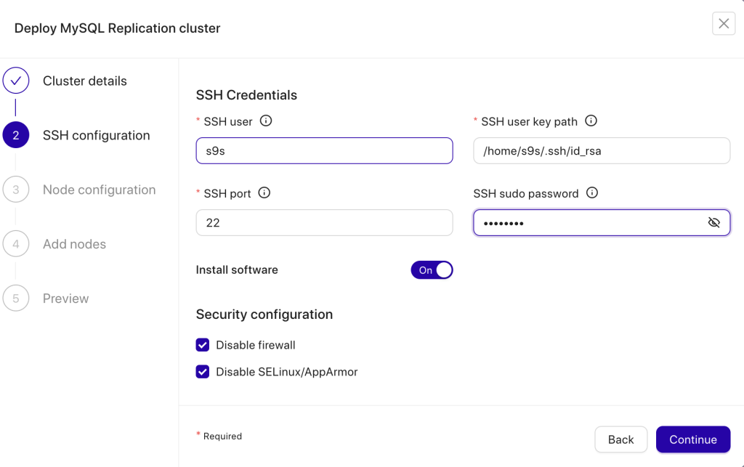Click the info icon beside SSH user

tap(265, 121)
